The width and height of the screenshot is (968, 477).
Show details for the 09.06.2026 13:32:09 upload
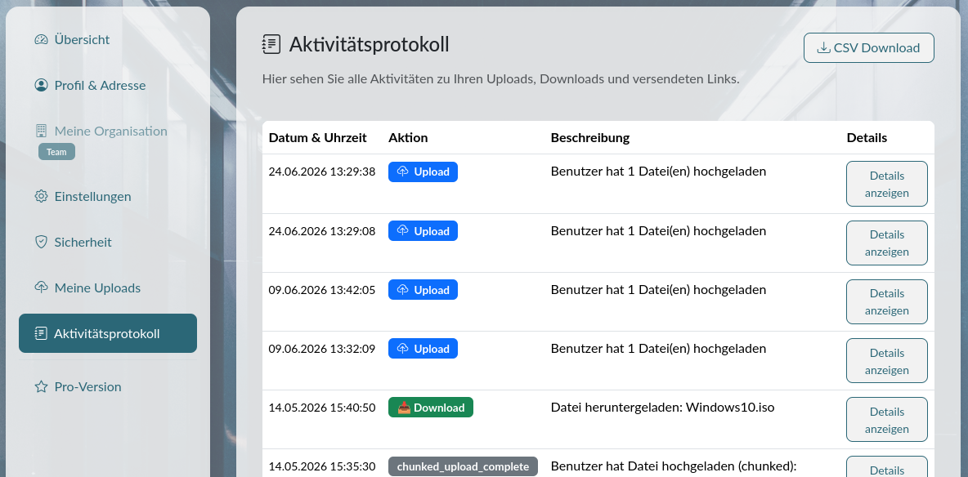pos(886,361)
